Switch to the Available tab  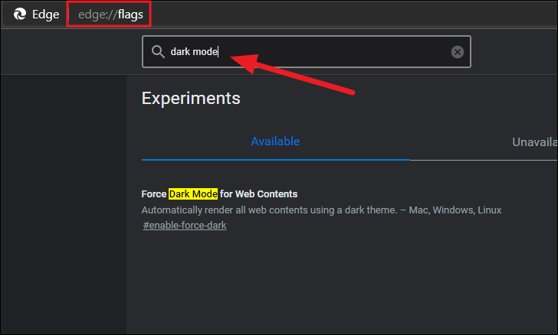(x=275, y=141)
